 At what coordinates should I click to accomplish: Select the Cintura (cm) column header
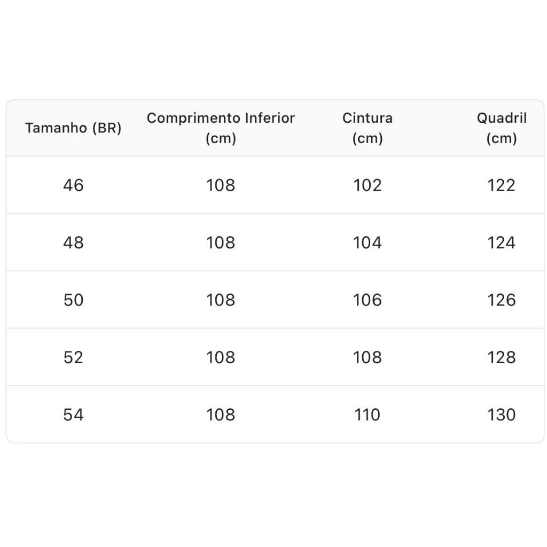[368, 128]
